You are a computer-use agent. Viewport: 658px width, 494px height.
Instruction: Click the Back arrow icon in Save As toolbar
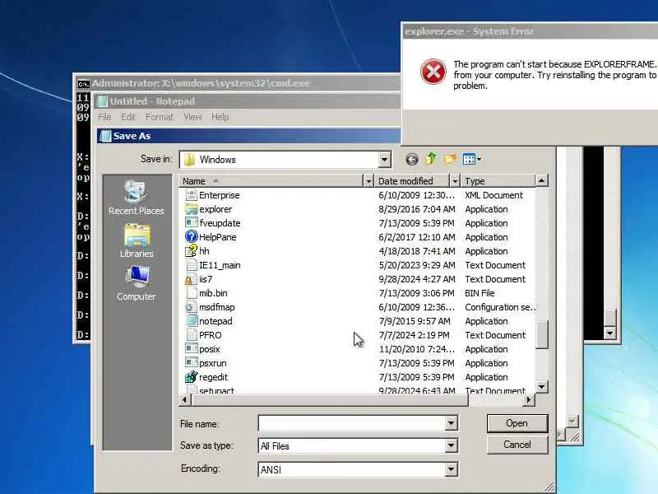tap(412, 159)
